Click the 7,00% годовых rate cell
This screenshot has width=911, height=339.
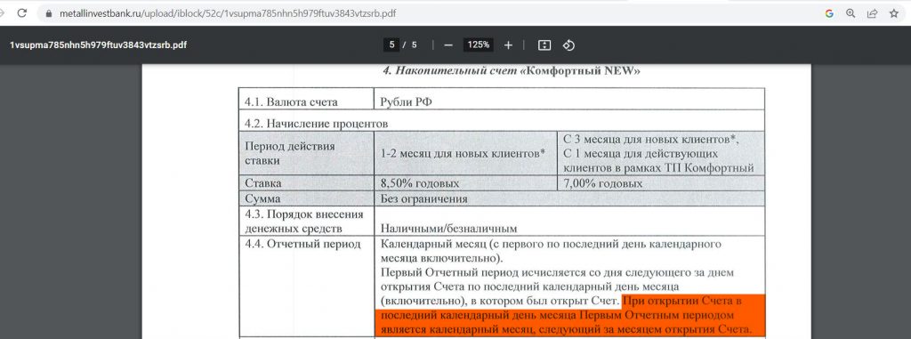click(x=661, y=183)
